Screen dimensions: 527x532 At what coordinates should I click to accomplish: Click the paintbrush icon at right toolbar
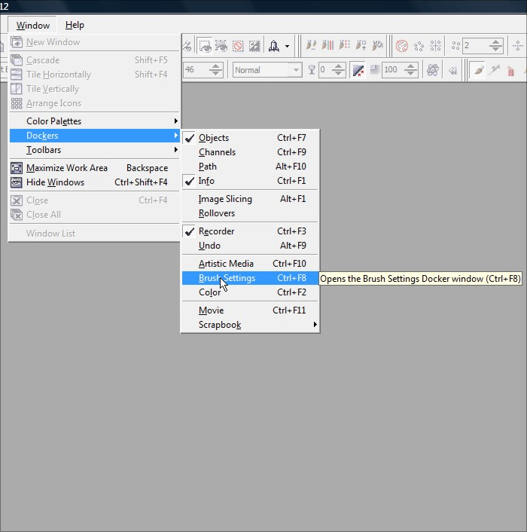tap(478, 70)
